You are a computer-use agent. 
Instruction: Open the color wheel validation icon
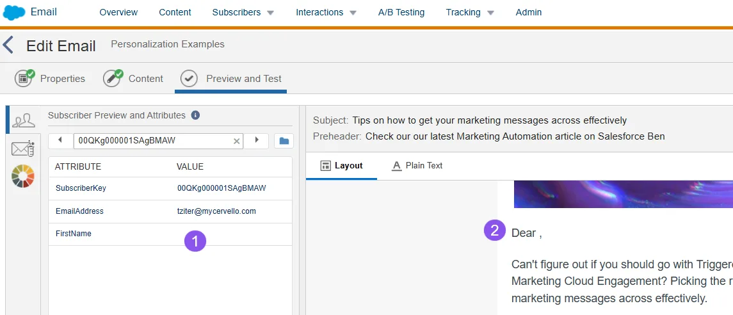23,176
